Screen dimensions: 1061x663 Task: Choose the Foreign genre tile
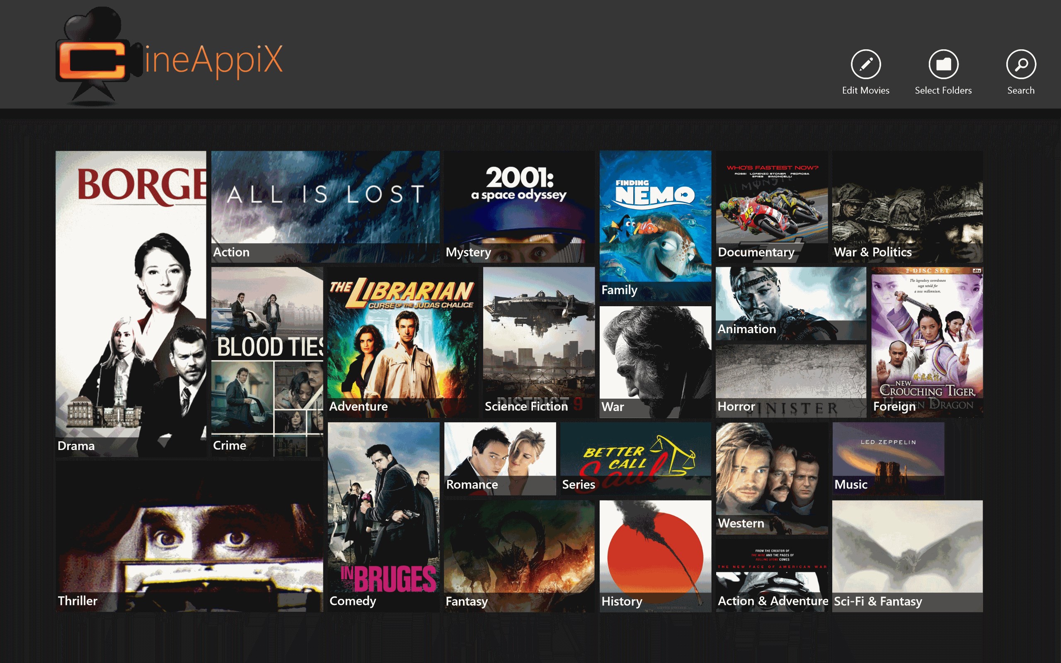926,342
